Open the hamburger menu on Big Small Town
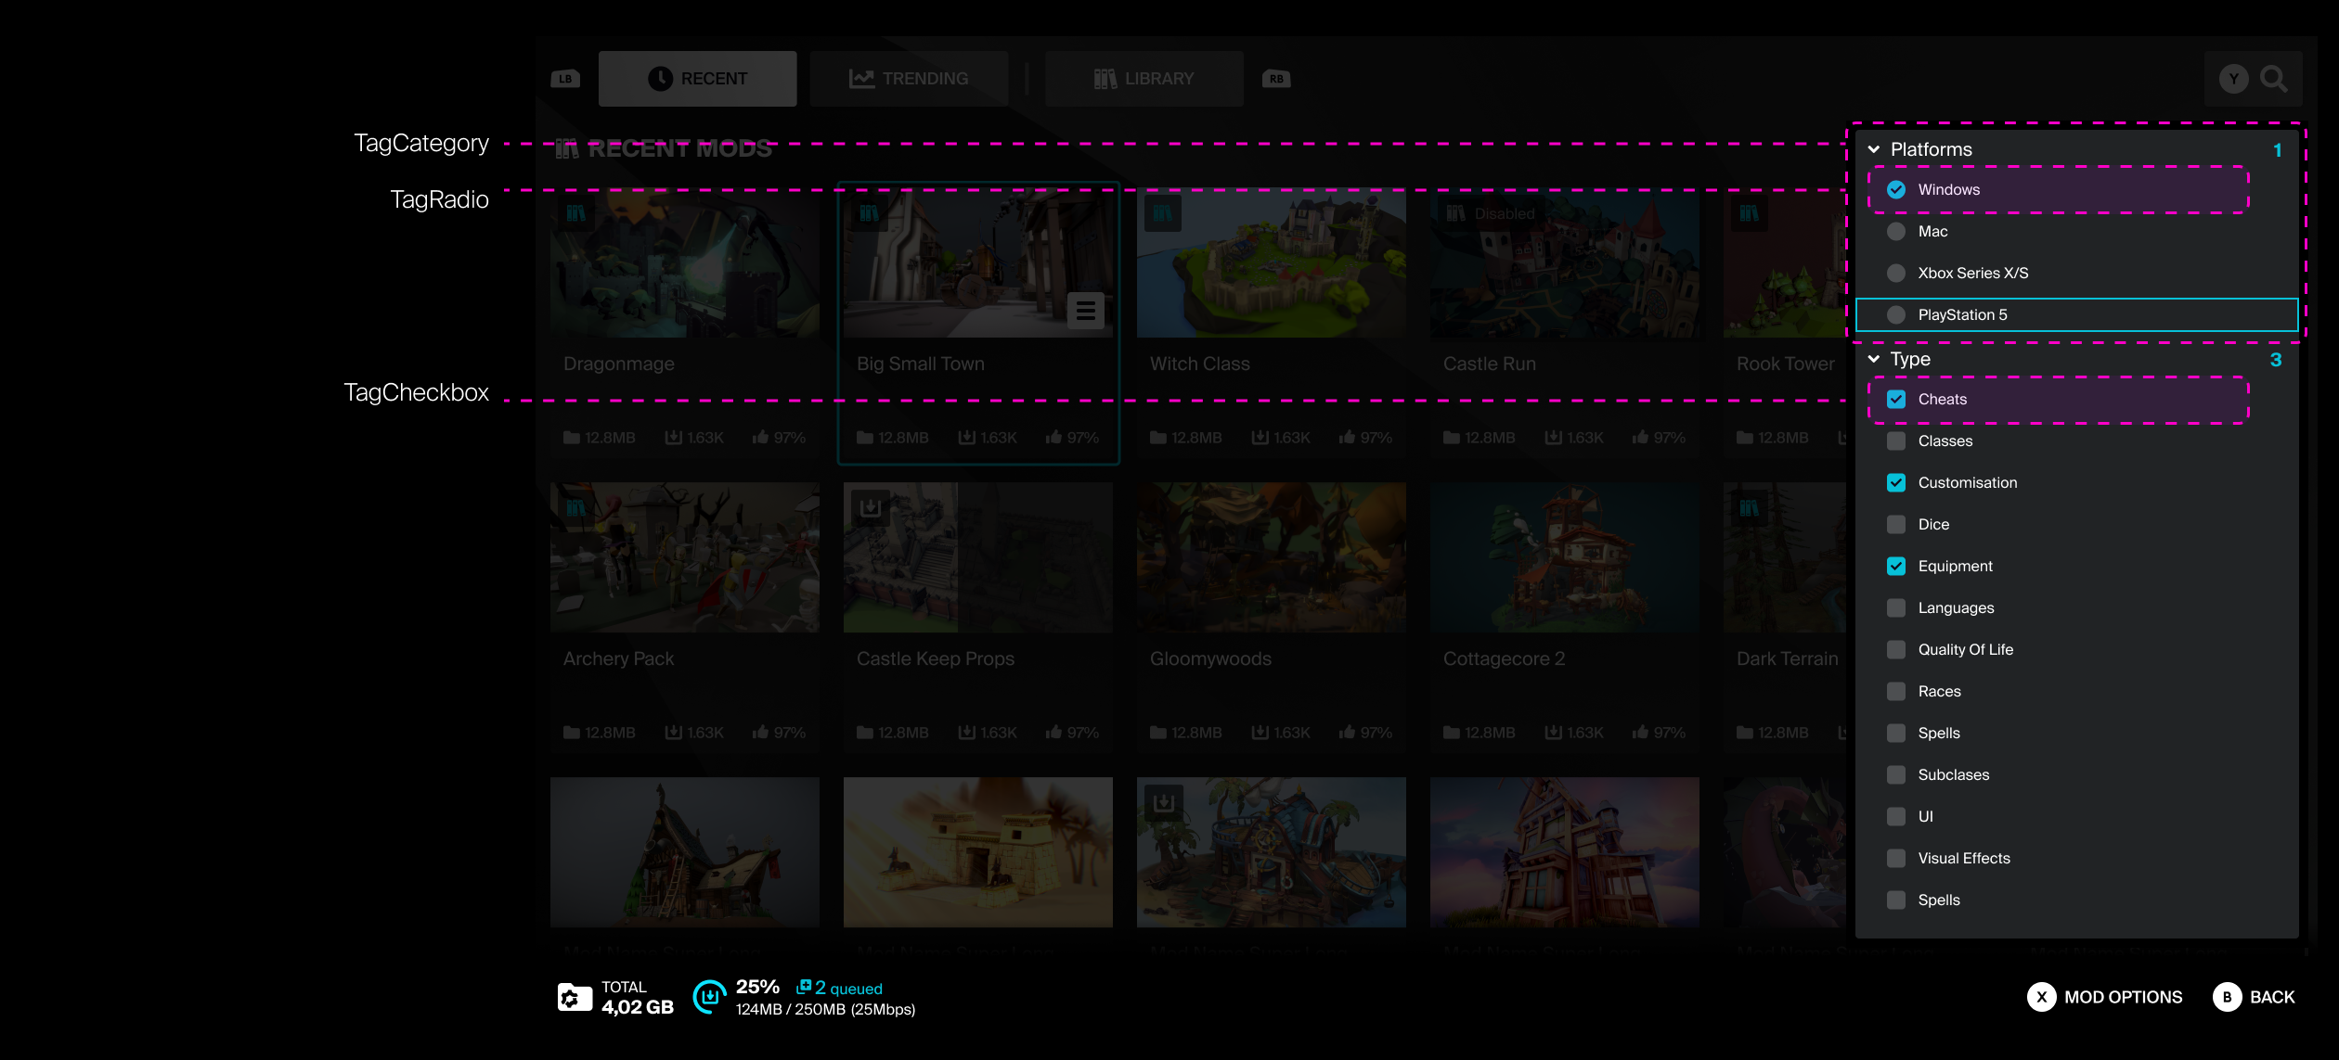Screen dimensions: 2339x1060 1085,311
